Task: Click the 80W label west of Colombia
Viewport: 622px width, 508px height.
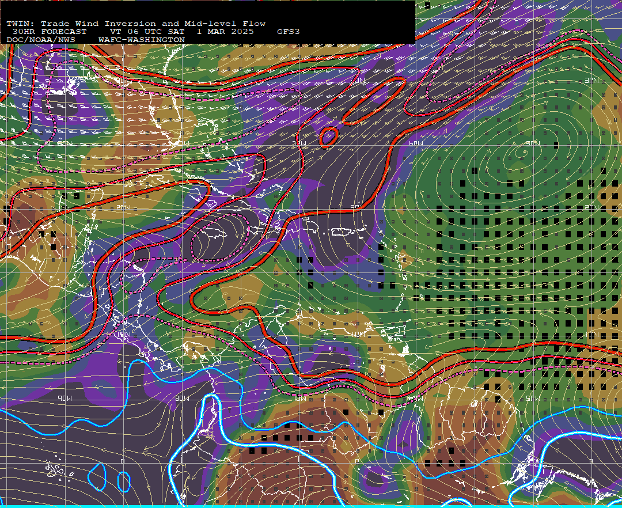Action: (181, 398)
